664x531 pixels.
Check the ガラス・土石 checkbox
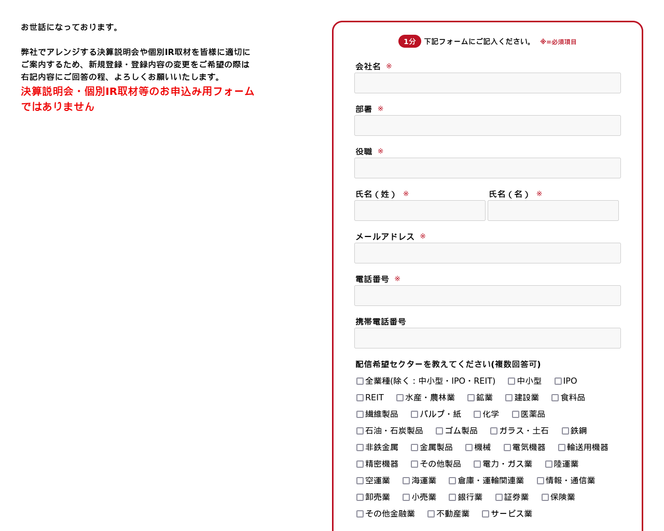point(494,431)
